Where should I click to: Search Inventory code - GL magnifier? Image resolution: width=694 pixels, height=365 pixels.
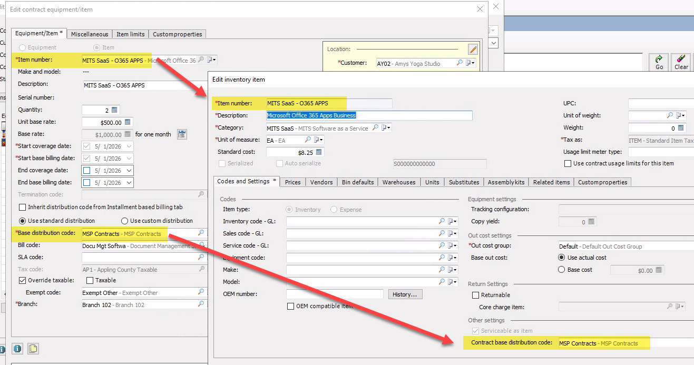[x=442, y=221]
